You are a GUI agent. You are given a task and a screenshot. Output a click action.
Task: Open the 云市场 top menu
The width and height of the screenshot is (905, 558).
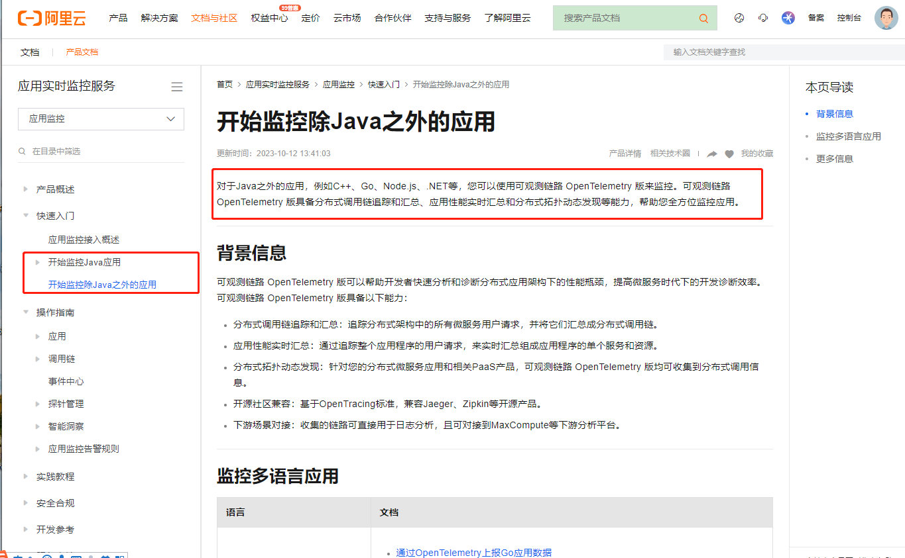pyautogui.click(x=347, y=18)
